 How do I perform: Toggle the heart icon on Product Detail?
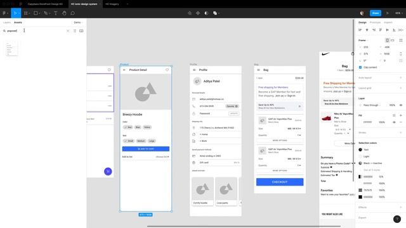pos(167,70)
